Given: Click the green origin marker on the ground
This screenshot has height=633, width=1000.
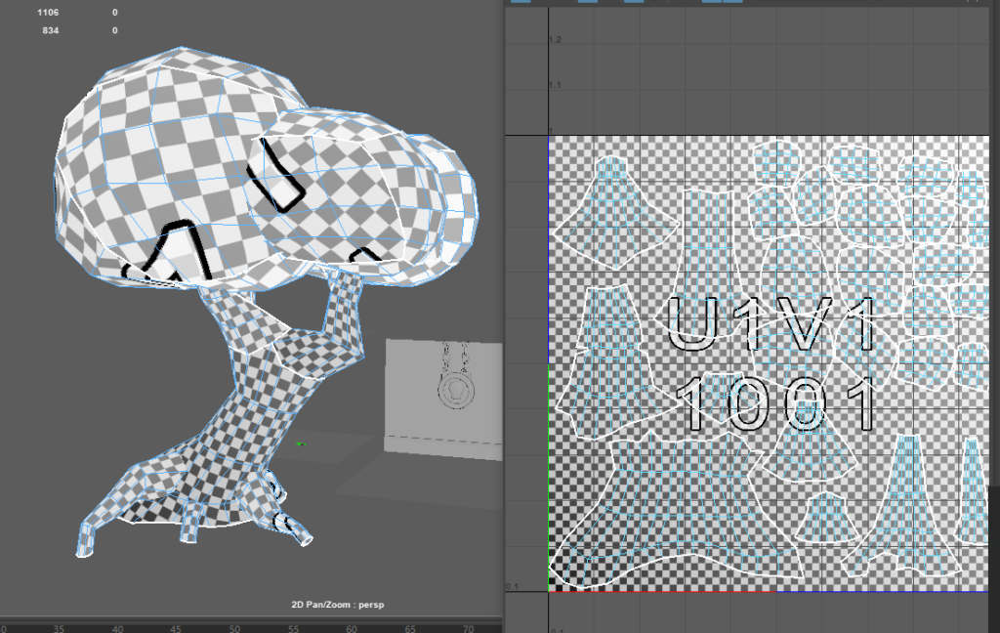Looking at the screenshot, I should [x=302, y=444].
